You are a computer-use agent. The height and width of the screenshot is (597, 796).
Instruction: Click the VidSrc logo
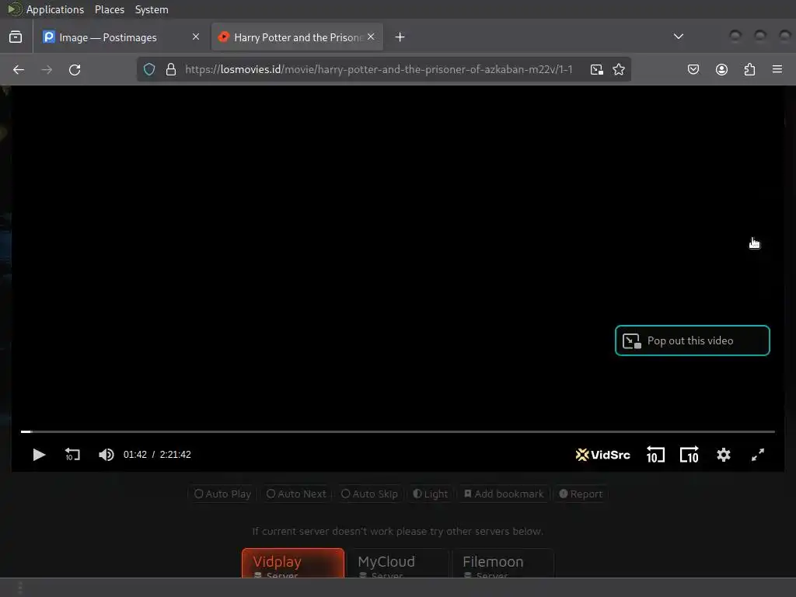[x=603, y=455]
